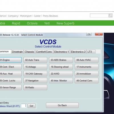This screenshot has height=114, width=114.
Task: Open the 08-Auto HVAC module
Action: 87,60
